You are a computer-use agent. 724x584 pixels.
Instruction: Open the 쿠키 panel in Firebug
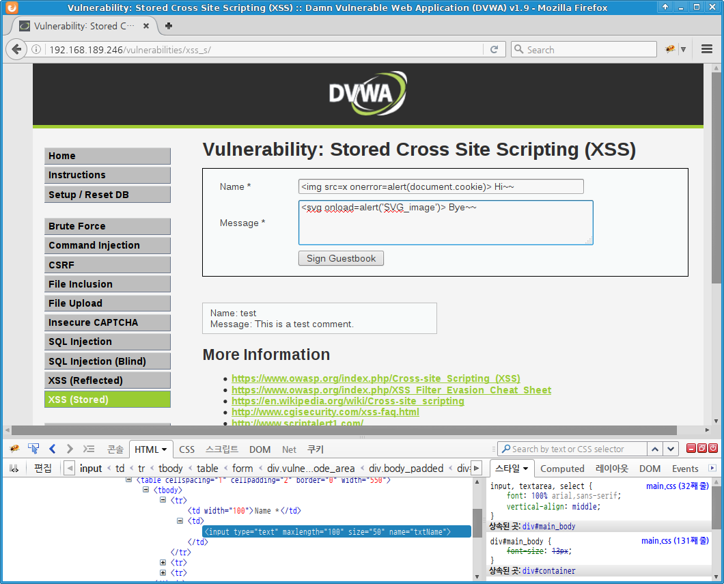tap(316, 449)
